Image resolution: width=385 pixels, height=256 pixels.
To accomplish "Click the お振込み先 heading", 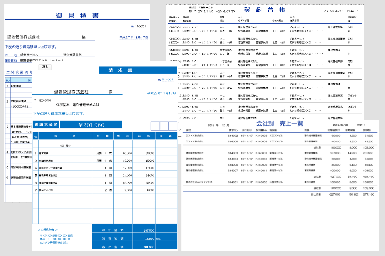I will click(48, 229).
